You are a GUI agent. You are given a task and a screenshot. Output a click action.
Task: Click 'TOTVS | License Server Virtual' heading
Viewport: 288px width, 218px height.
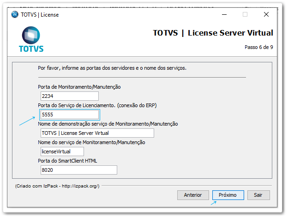213,33
